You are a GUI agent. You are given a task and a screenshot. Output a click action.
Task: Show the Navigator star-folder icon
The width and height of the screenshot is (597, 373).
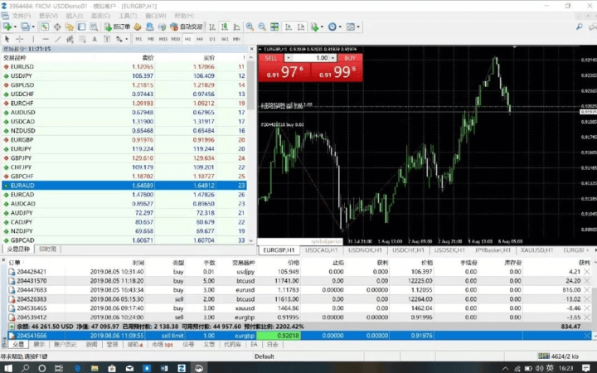coord(70,27)
